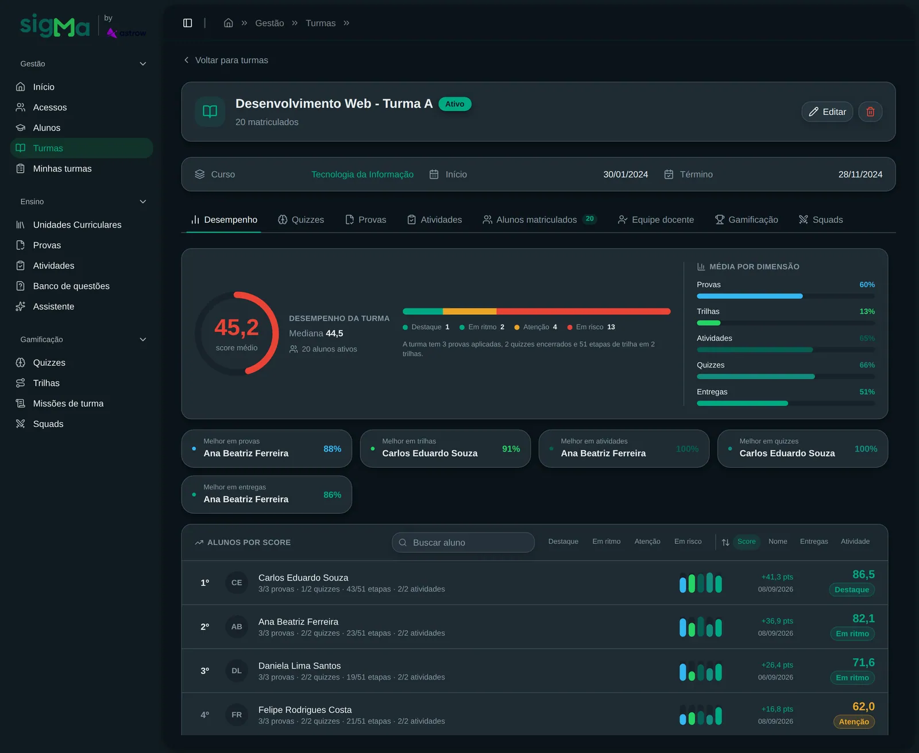Viewport: 919px width, 753px height.
Task: Focus the Buscar aluno search field
Action: 463,542
